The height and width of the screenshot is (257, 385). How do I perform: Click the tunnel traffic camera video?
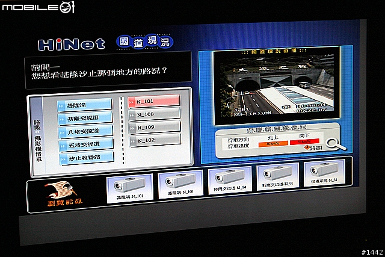[x=277, y=84]
